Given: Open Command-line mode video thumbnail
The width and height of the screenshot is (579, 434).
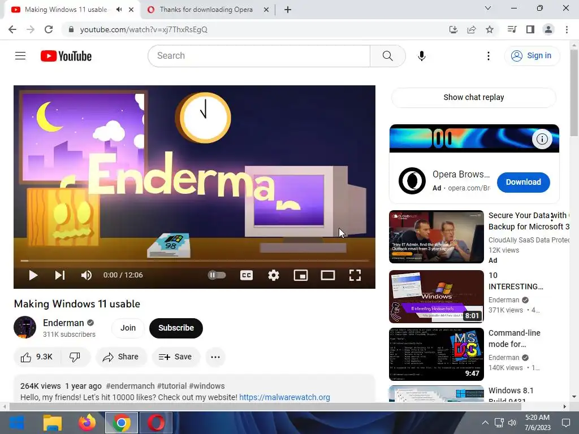Looking at the screenshot, I should (436, 354).
